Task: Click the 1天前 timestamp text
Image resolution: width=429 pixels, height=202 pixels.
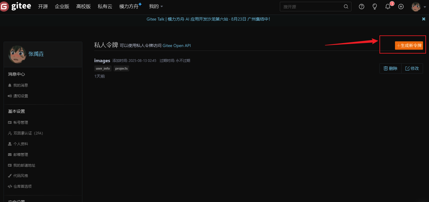Action: point(100,76)
